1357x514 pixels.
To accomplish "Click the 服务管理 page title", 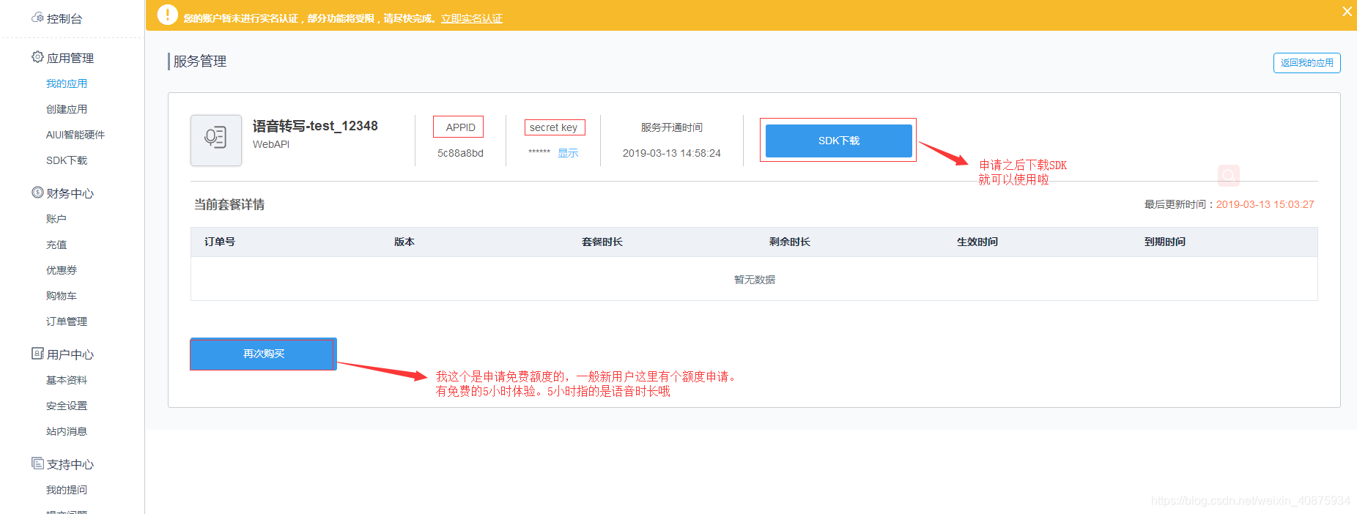I will 200,62.
